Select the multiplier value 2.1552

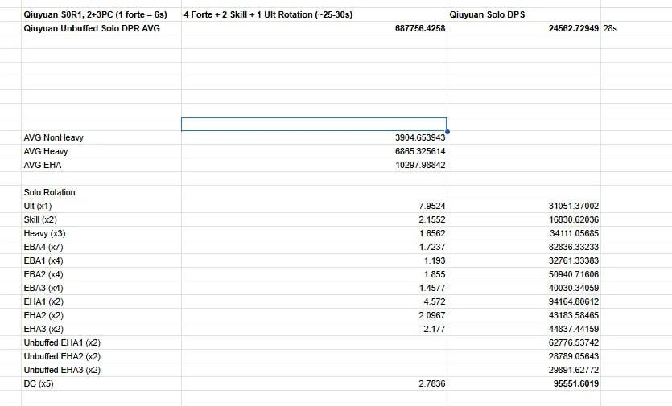click(432, 219)
